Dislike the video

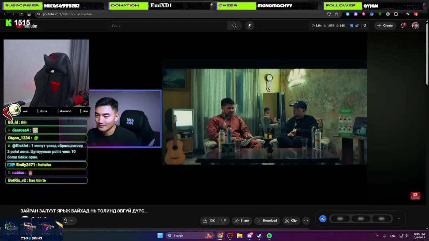[x=224, y=221]
